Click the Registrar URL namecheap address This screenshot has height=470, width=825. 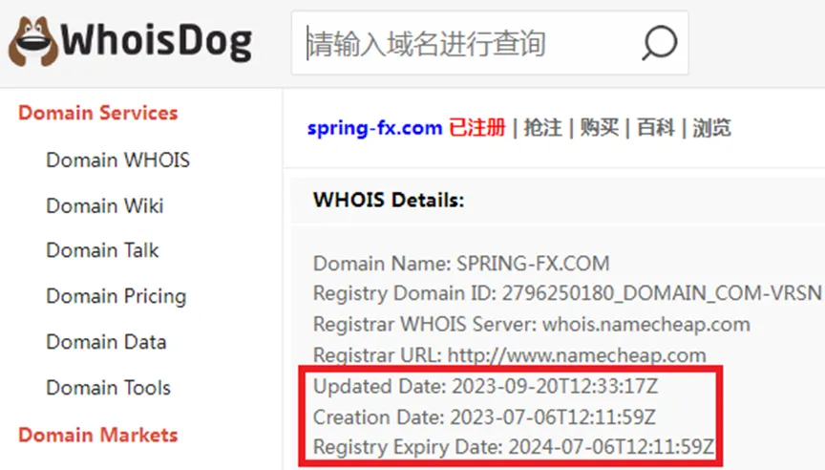click(577, 355)
